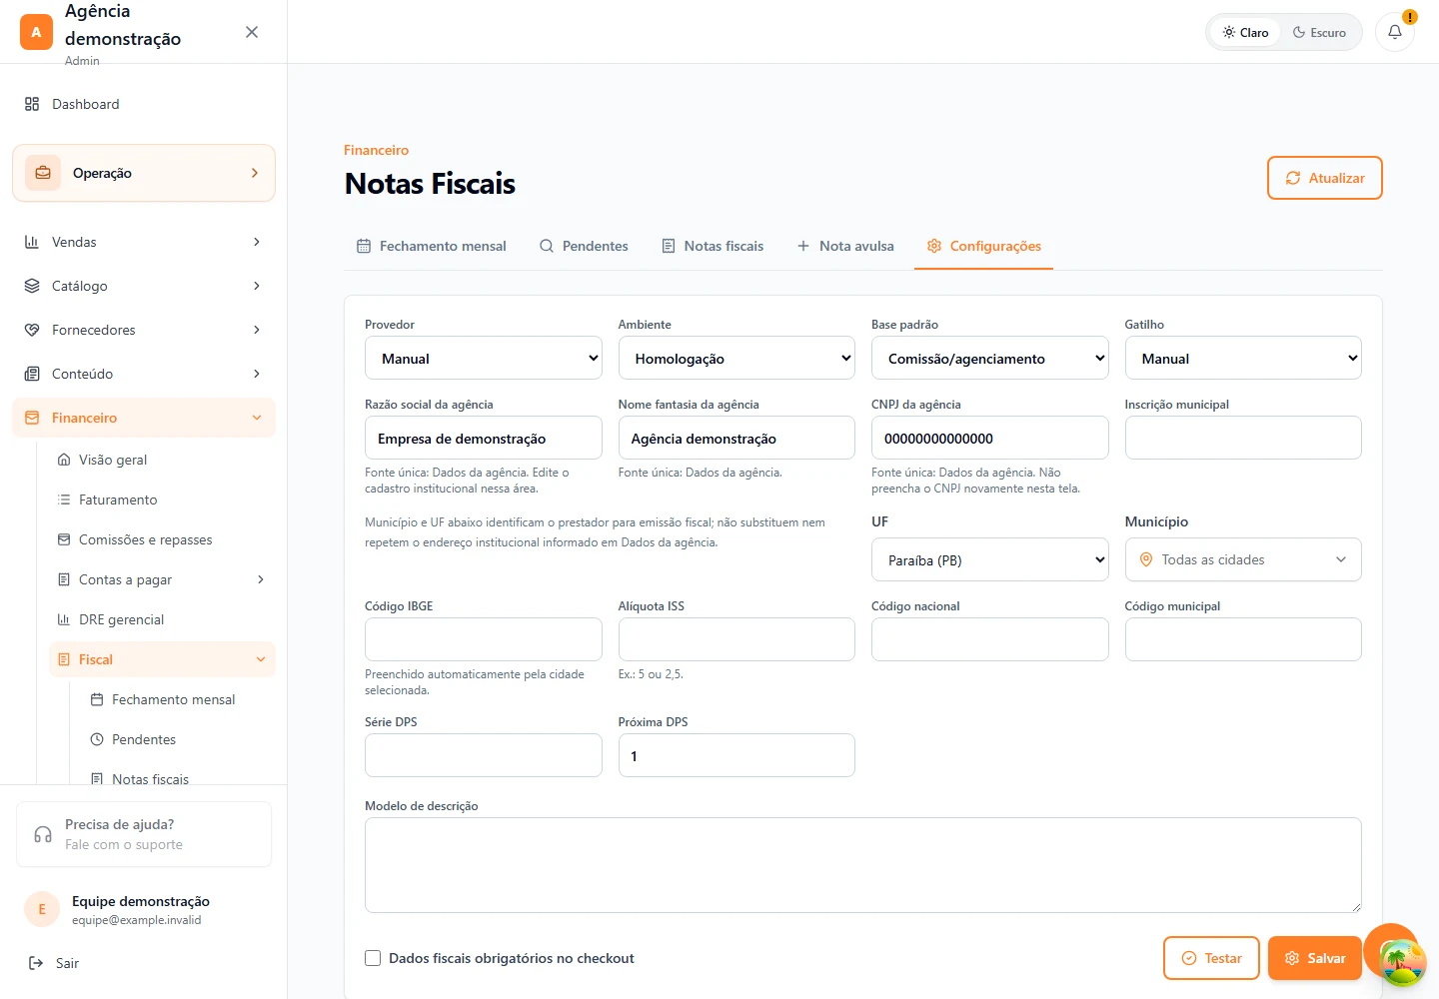Viewport: 1439px width, 999px height.
Task: Click the Próxima DPS input field
Action: click(736, 755)
